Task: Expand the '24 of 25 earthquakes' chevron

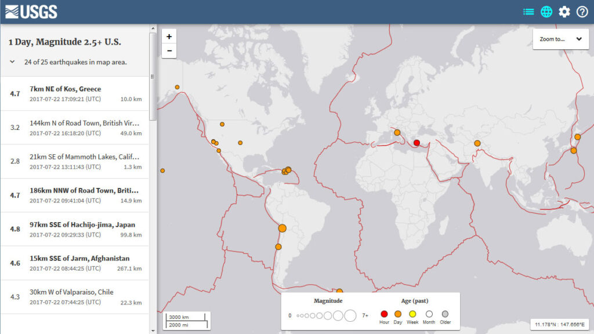Action: [x=12, y=62]
